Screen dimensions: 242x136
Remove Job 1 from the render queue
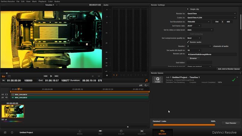coord(237,77)
